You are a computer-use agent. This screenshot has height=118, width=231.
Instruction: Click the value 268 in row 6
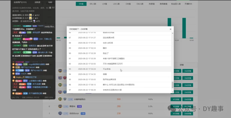pyautogui.click(x=119, y=106)
